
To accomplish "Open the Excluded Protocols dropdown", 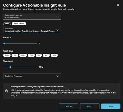I will [x=32, y=76].
